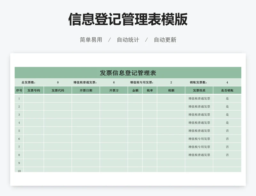Image resolution: width=256 pixels, height=196 pixels.
Task: Click the 发票信息登记管理表 title cell
Action: (x=128, y=73)
